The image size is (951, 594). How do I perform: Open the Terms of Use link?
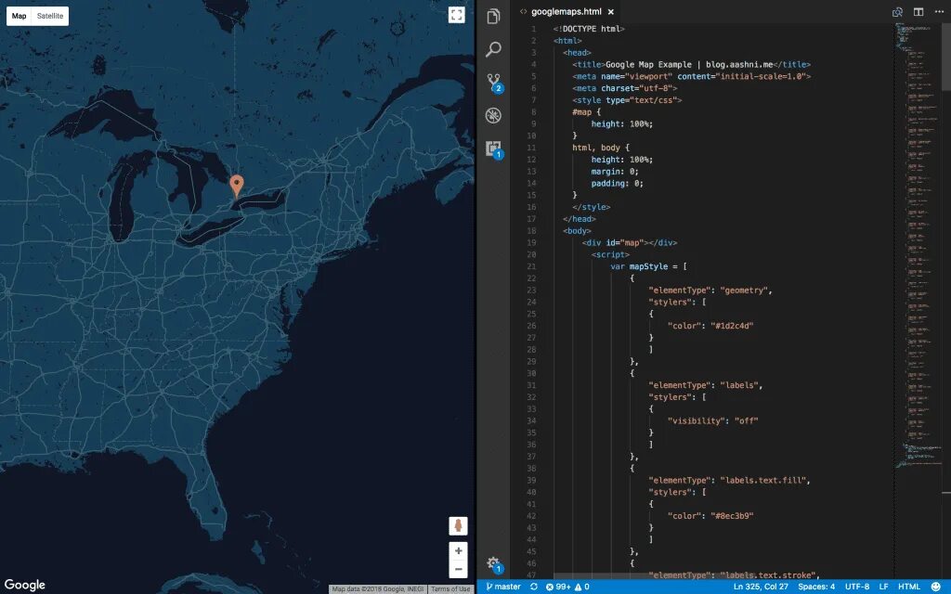pos(450,589)
